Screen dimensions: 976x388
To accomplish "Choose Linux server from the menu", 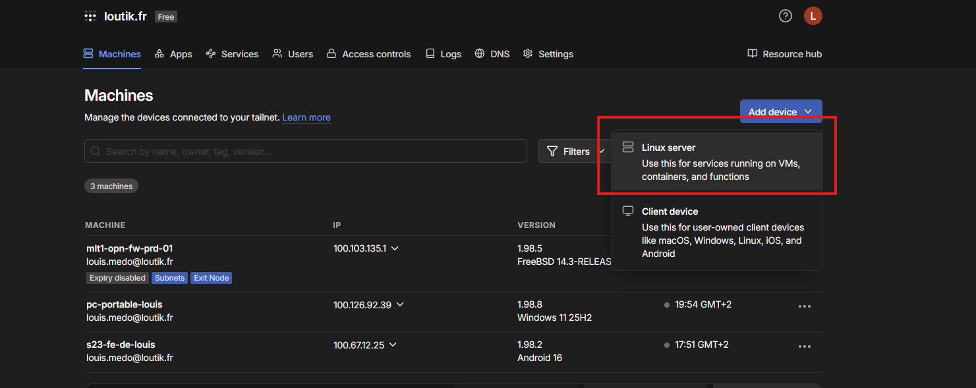I will coord(717,162).
